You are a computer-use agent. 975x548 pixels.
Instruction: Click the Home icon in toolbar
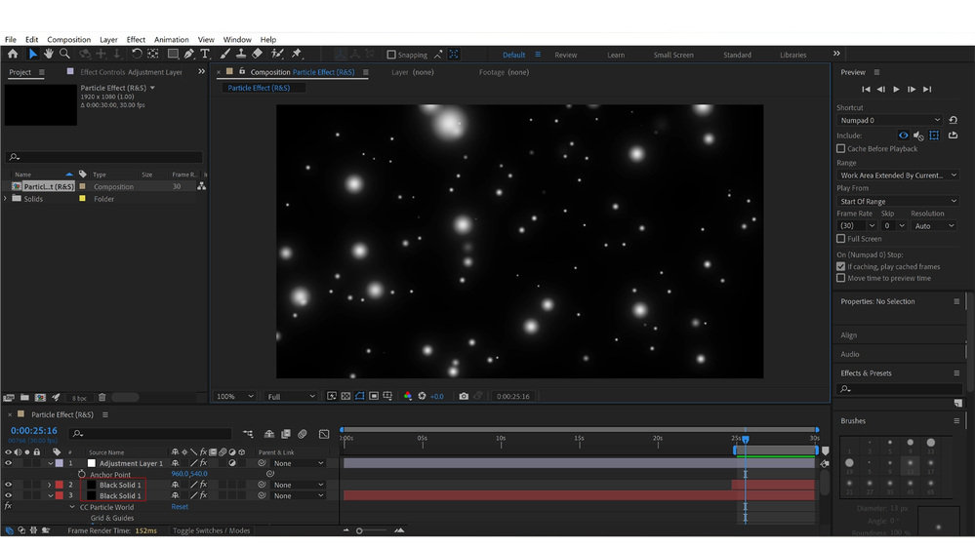[x=13, y=55]
